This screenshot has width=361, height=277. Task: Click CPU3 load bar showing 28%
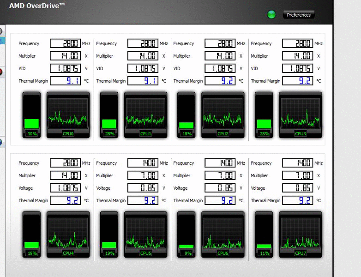[264, 115]
